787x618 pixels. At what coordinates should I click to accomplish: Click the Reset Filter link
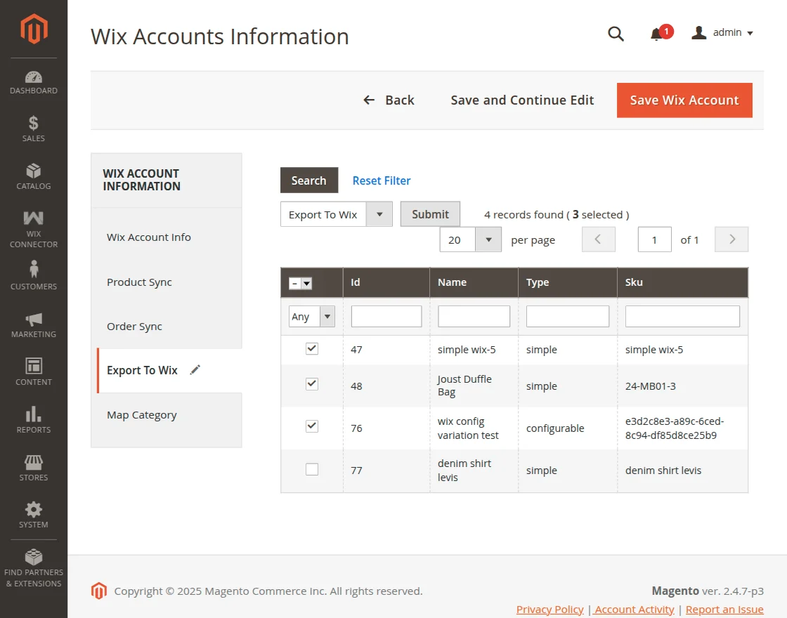pyautogui.click(x=382, y=180)
